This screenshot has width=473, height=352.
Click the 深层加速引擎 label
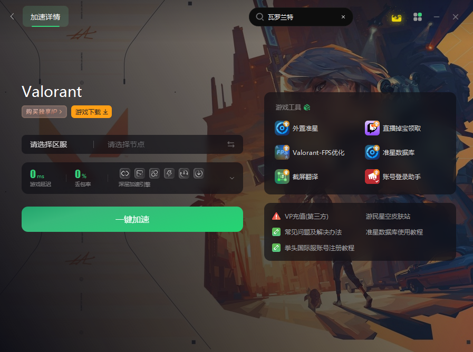click(x=134, y=184)
